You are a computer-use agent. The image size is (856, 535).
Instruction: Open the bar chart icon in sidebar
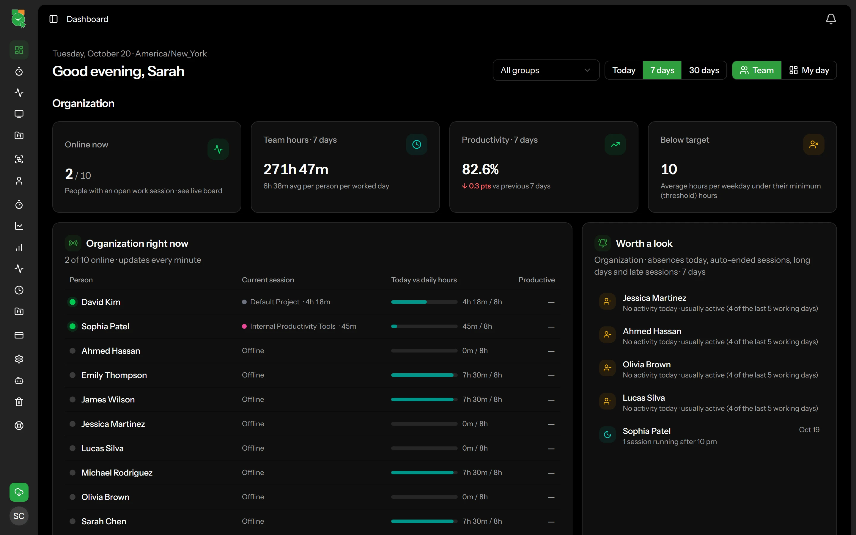(19, 247)
